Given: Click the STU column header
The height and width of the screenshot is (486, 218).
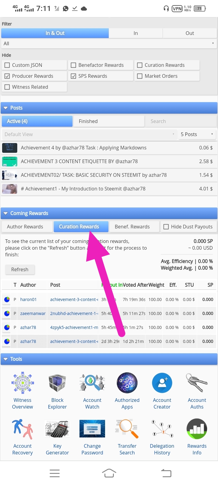Looking at the screenshot, I should (189, 285).
